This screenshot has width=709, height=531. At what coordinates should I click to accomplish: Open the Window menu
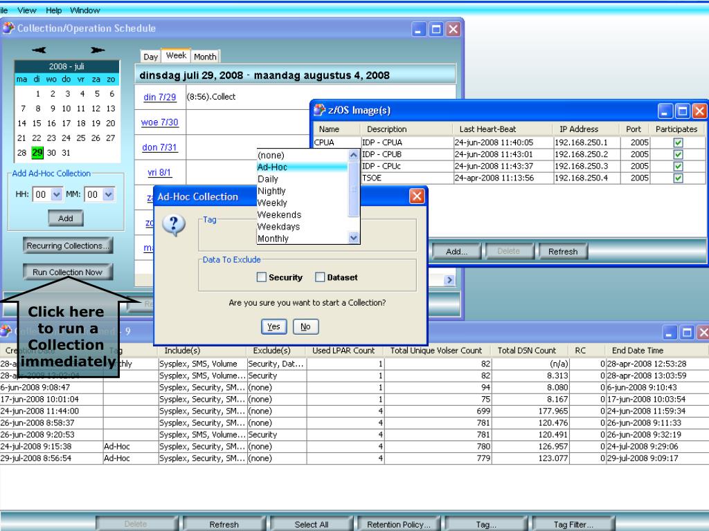[85, 10]
